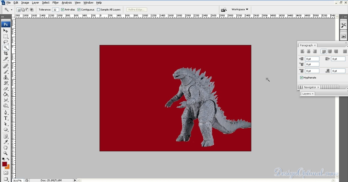Click the 16.67% zoom level field
Screen dimensions: 348x182
click(x=18, y=180)
